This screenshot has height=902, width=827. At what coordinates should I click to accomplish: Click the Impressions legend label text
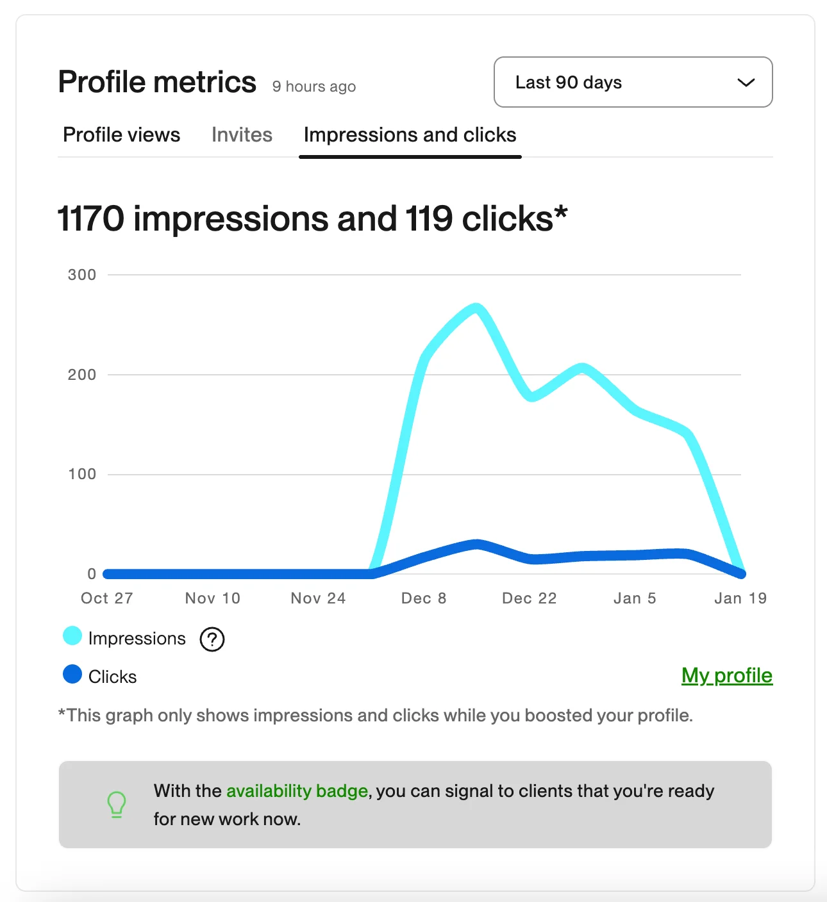point(137,639)
